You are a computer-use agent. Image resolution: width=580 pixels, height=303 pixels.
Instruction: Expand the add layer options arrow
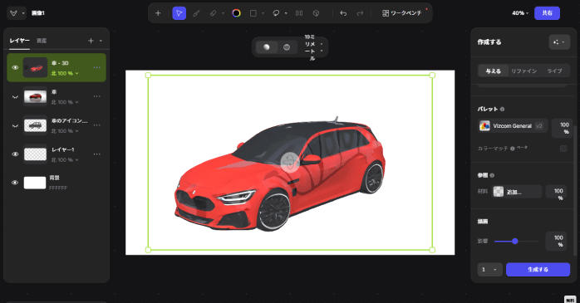coord(101,41)
